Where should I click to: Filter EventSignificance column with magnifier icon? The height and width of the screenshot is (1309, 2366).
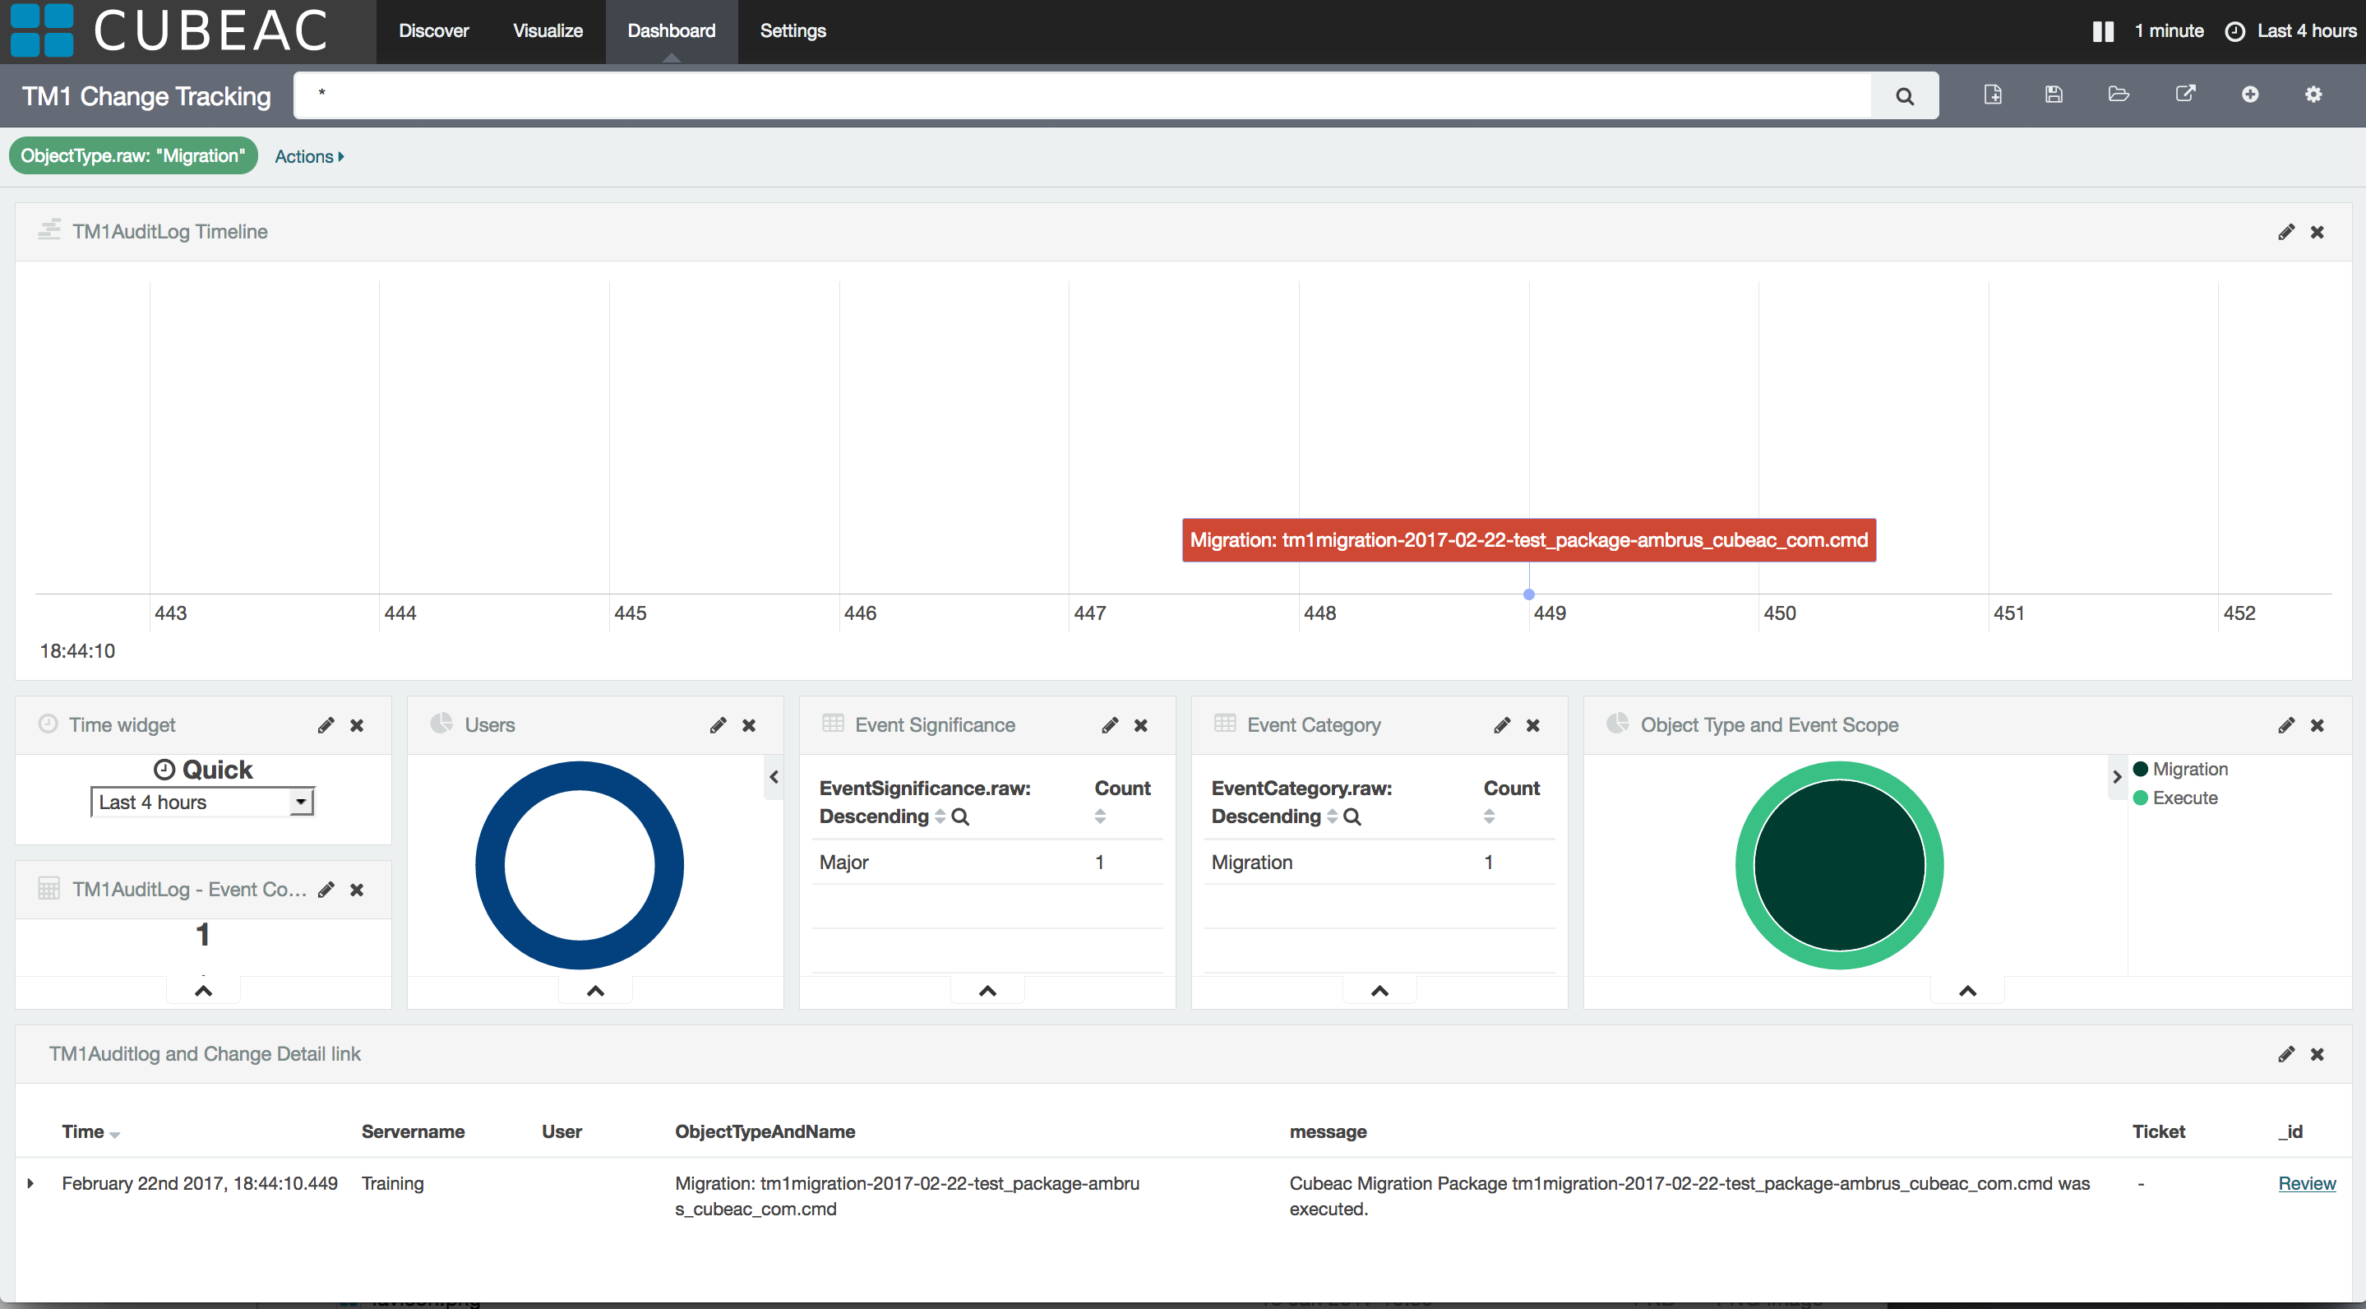(x=960, y=816)
